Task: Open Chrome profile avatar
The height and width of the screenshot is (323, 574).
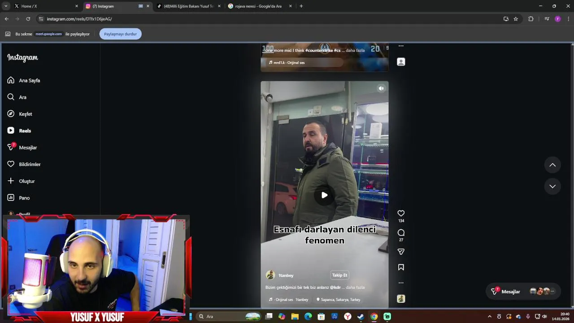Action: (557, 19)
